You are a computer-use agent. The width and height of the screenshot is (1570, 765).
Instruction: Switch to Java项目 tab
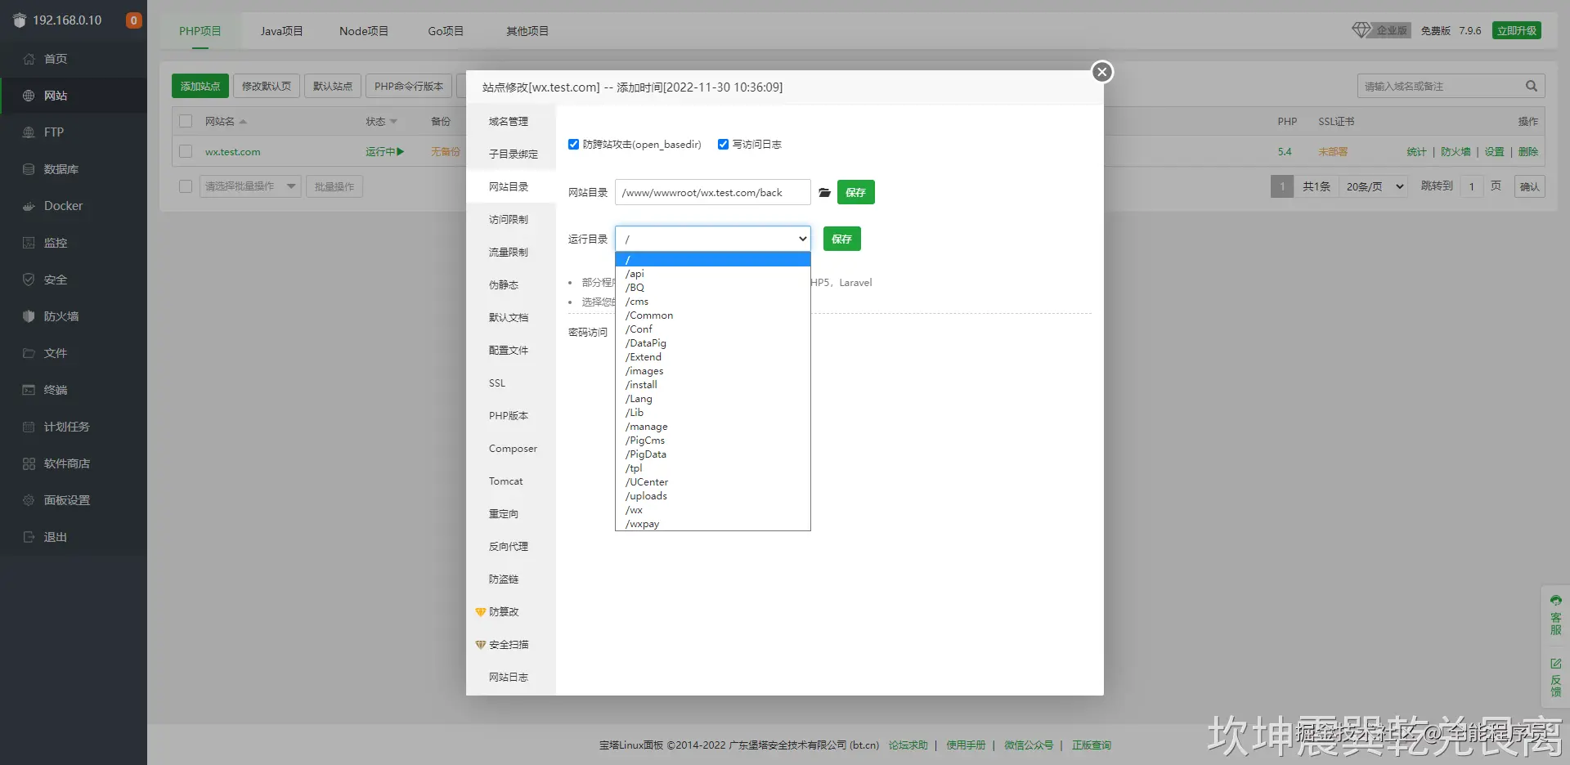[281, 31]
